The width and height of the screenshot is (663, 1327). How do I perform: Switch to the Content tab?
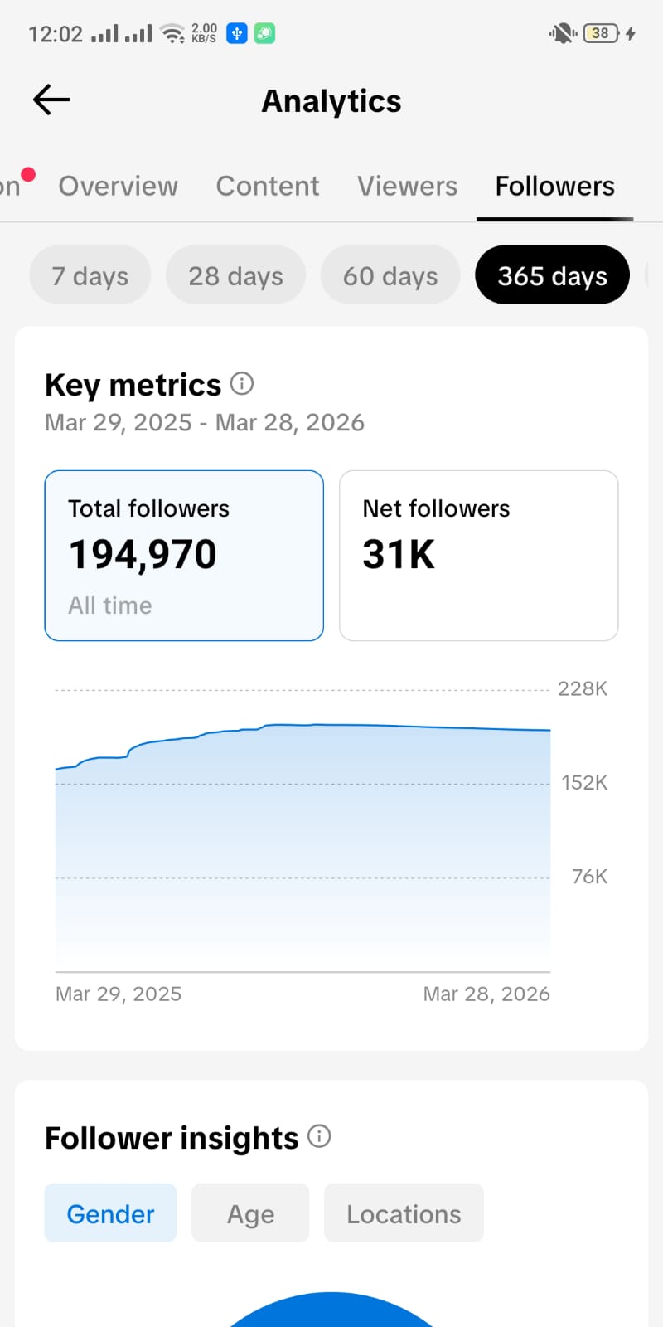tap(268, 187)
